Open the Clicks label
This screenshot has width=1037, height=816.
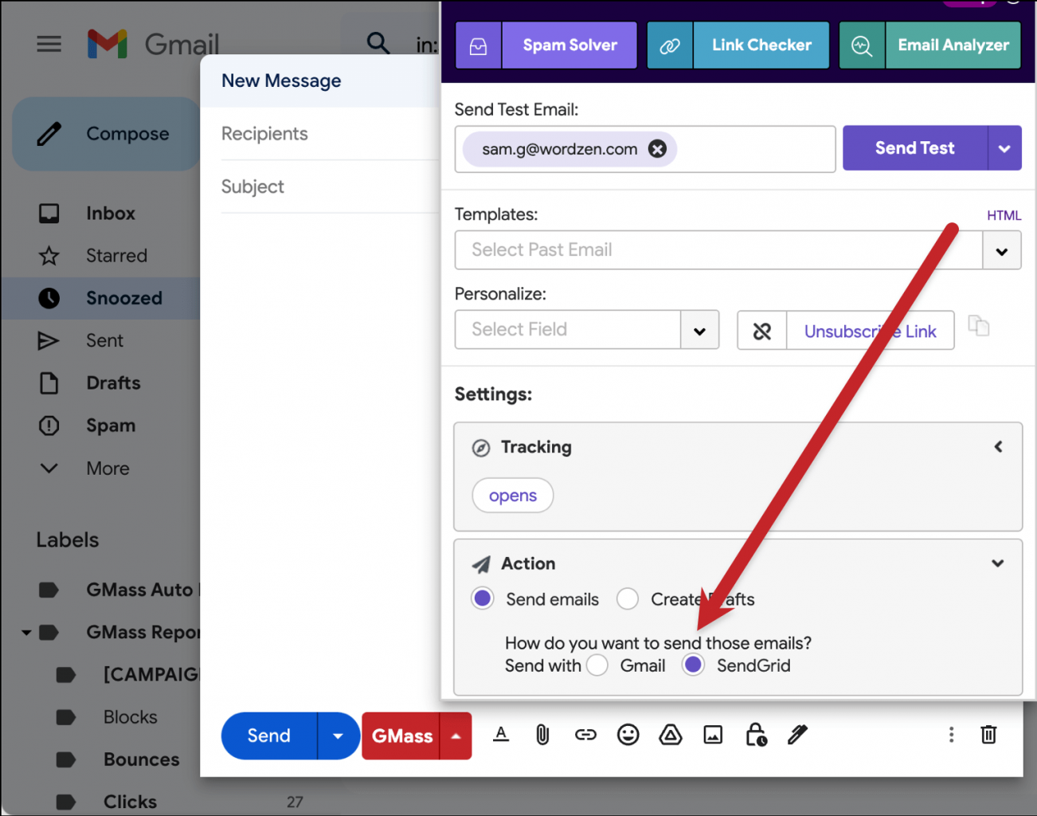point(130,802)
